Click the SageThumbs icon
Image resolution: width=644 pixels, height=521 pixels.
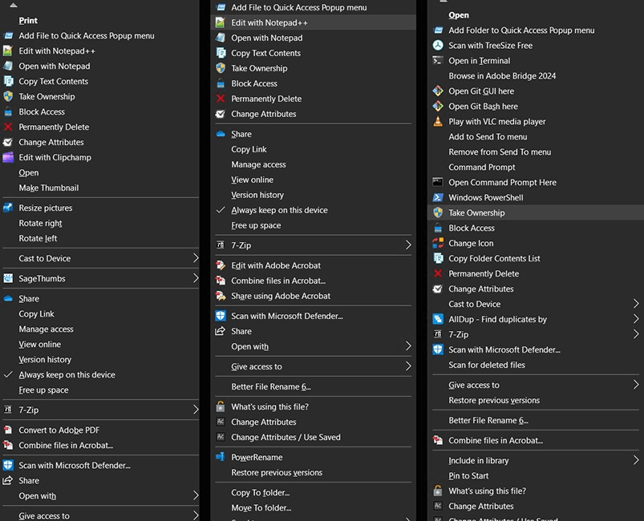[8, 278]
